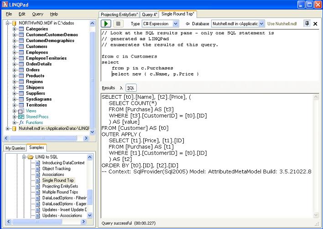Click the scroll-down arrow in the samples list

[90, 216]
